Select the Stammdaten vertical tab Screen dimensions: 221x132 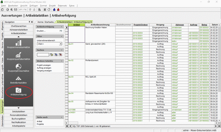[x=2, y=121]
